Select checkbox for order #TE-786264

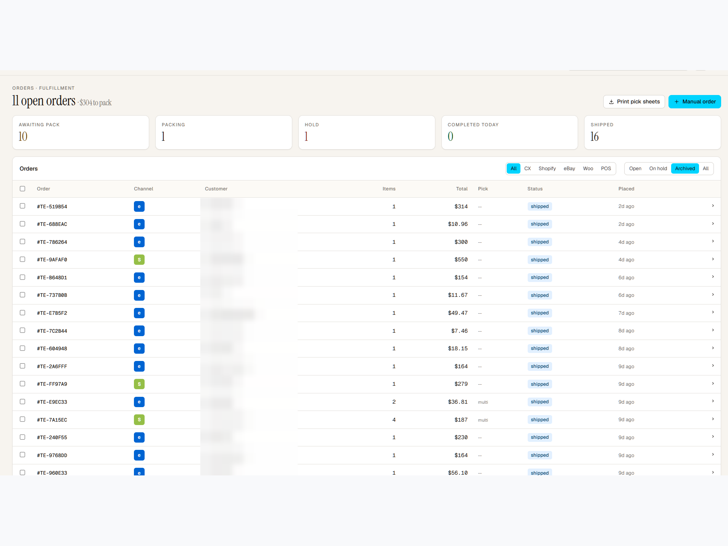[23, 242]
